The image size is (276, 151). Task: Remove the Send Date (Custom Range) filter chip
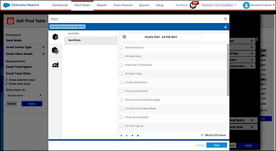82,26
